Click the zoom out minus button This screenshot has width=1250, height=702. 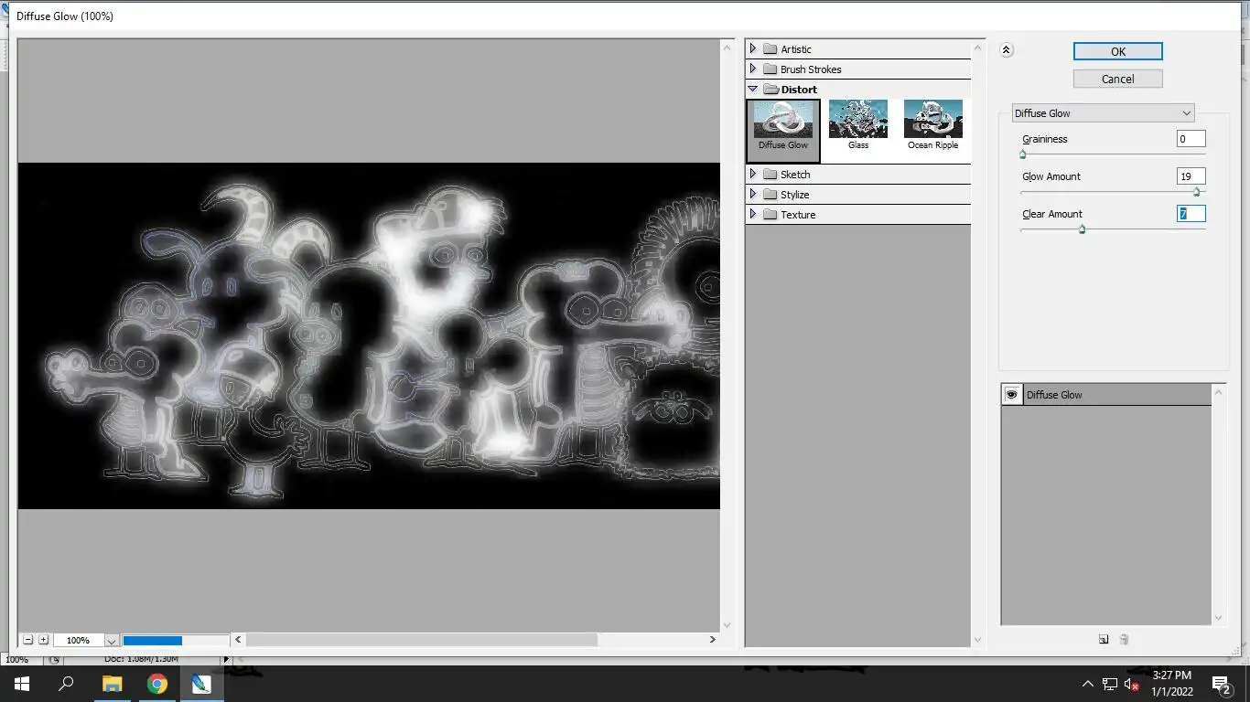27,640
